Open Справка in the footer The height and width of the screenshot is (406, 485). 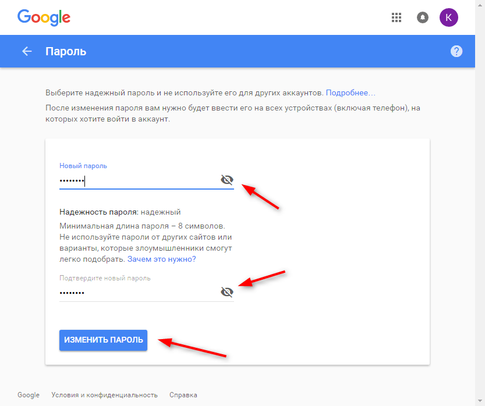pyautogui.click(x=183, y=395)
